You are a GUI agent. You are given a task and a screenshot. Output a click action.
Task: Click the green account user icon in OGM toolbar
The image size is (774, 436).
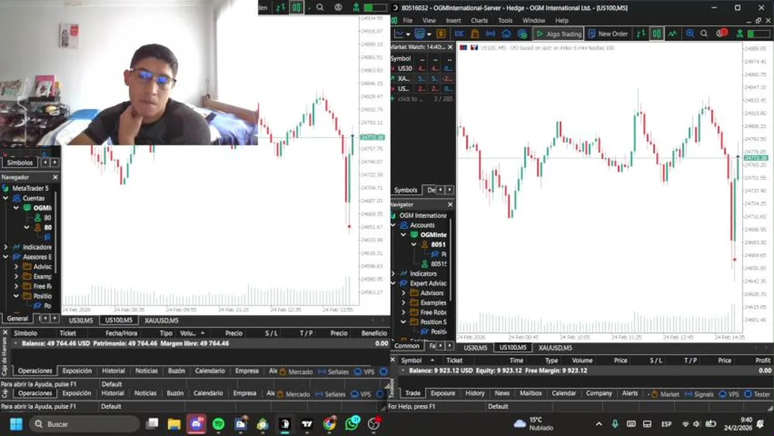tap(739, 34)
